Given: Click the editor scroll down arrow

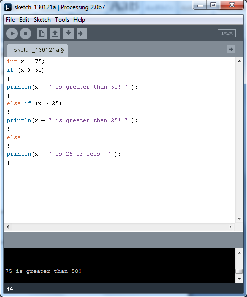Looking at the screenshot, I should (239, 219).
